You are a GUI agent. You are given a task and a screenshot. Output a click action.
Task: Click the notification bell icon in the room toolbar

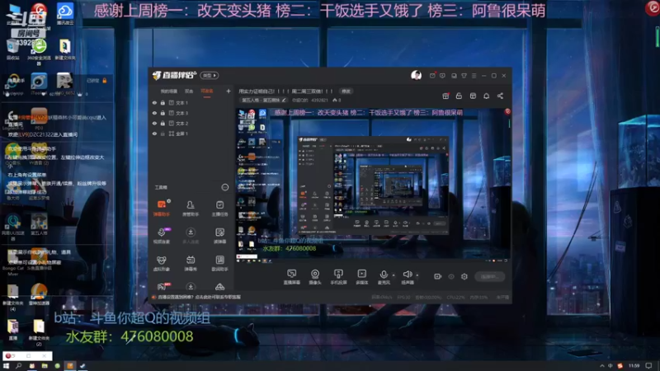(486, 96)
